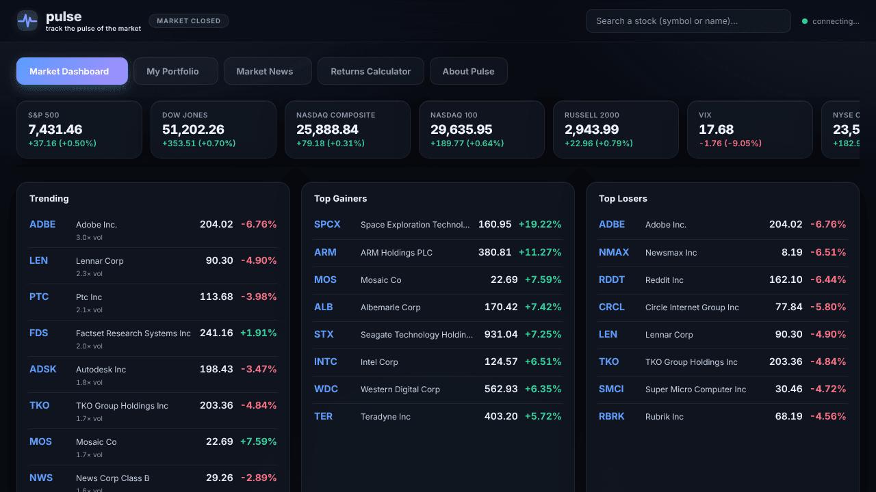Click TKO ticker in Top Losers
Image resolution: width=876 pixels, height=492 pixels.
609,361
